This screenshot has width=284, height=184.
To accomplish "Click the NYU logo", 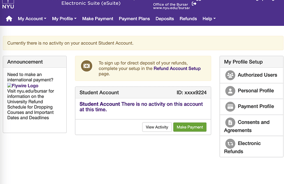I will (x=8, y=4).
